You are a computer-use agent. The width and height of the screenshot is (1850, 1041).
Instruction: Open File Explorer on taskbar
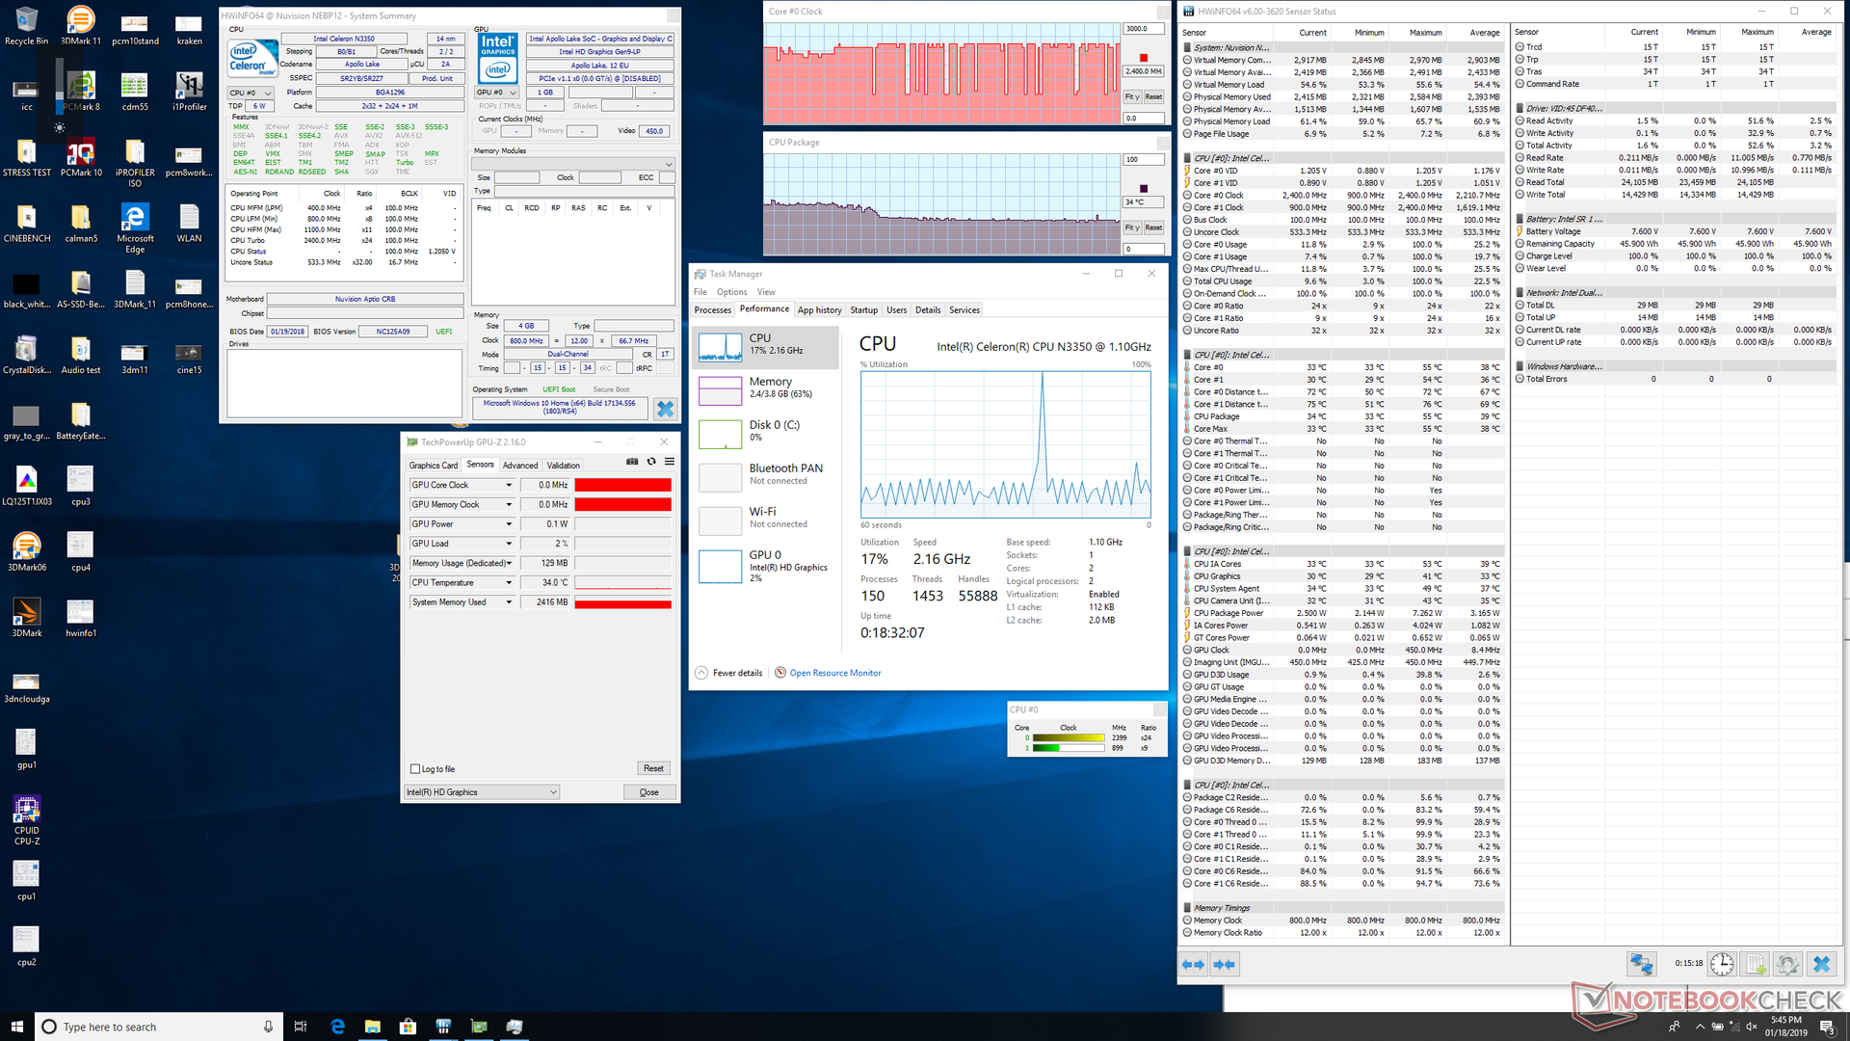click(372, 1027)
